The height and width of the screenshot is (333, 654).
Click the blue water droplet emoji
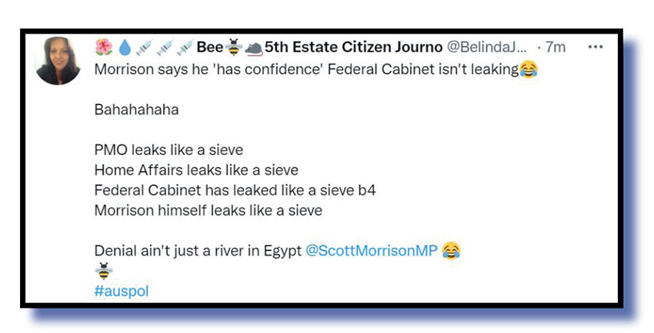click(x=123, y=48)
